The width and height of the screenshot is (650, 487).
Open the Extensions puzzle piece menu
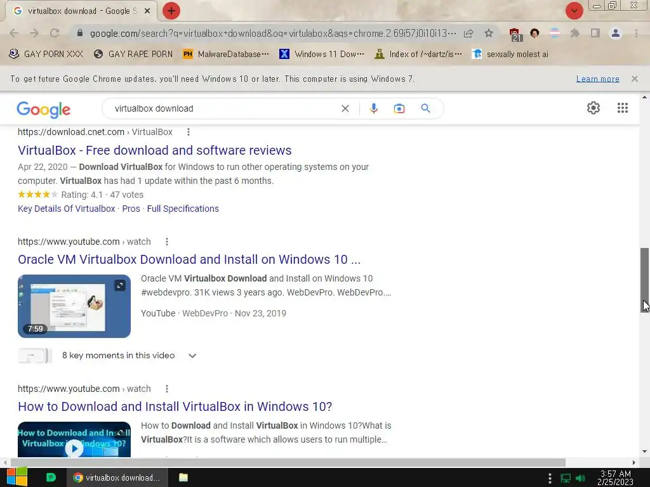tap(574, 33)
